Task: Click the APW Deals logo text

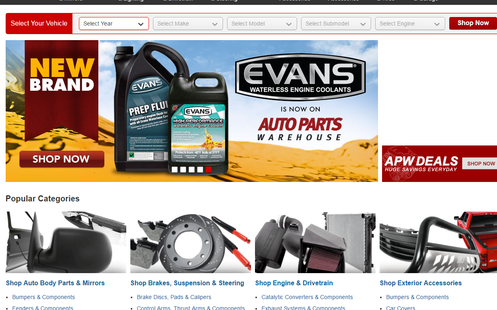Action: (x=421, y=164)
